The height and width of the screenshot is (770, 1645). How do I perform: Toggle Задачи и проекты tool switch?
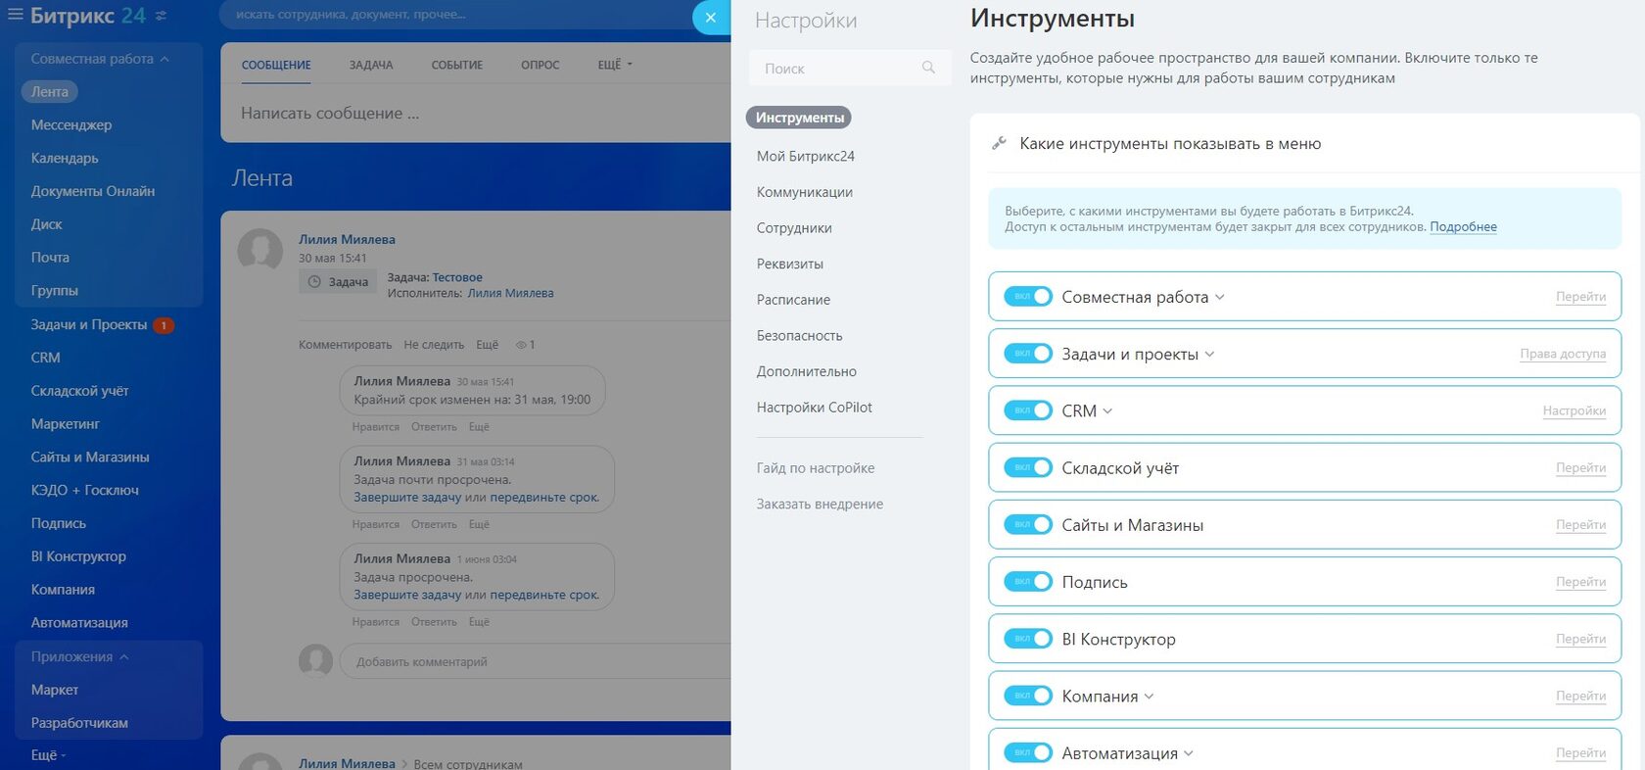pyautogui.click(x=1028, y=354)
